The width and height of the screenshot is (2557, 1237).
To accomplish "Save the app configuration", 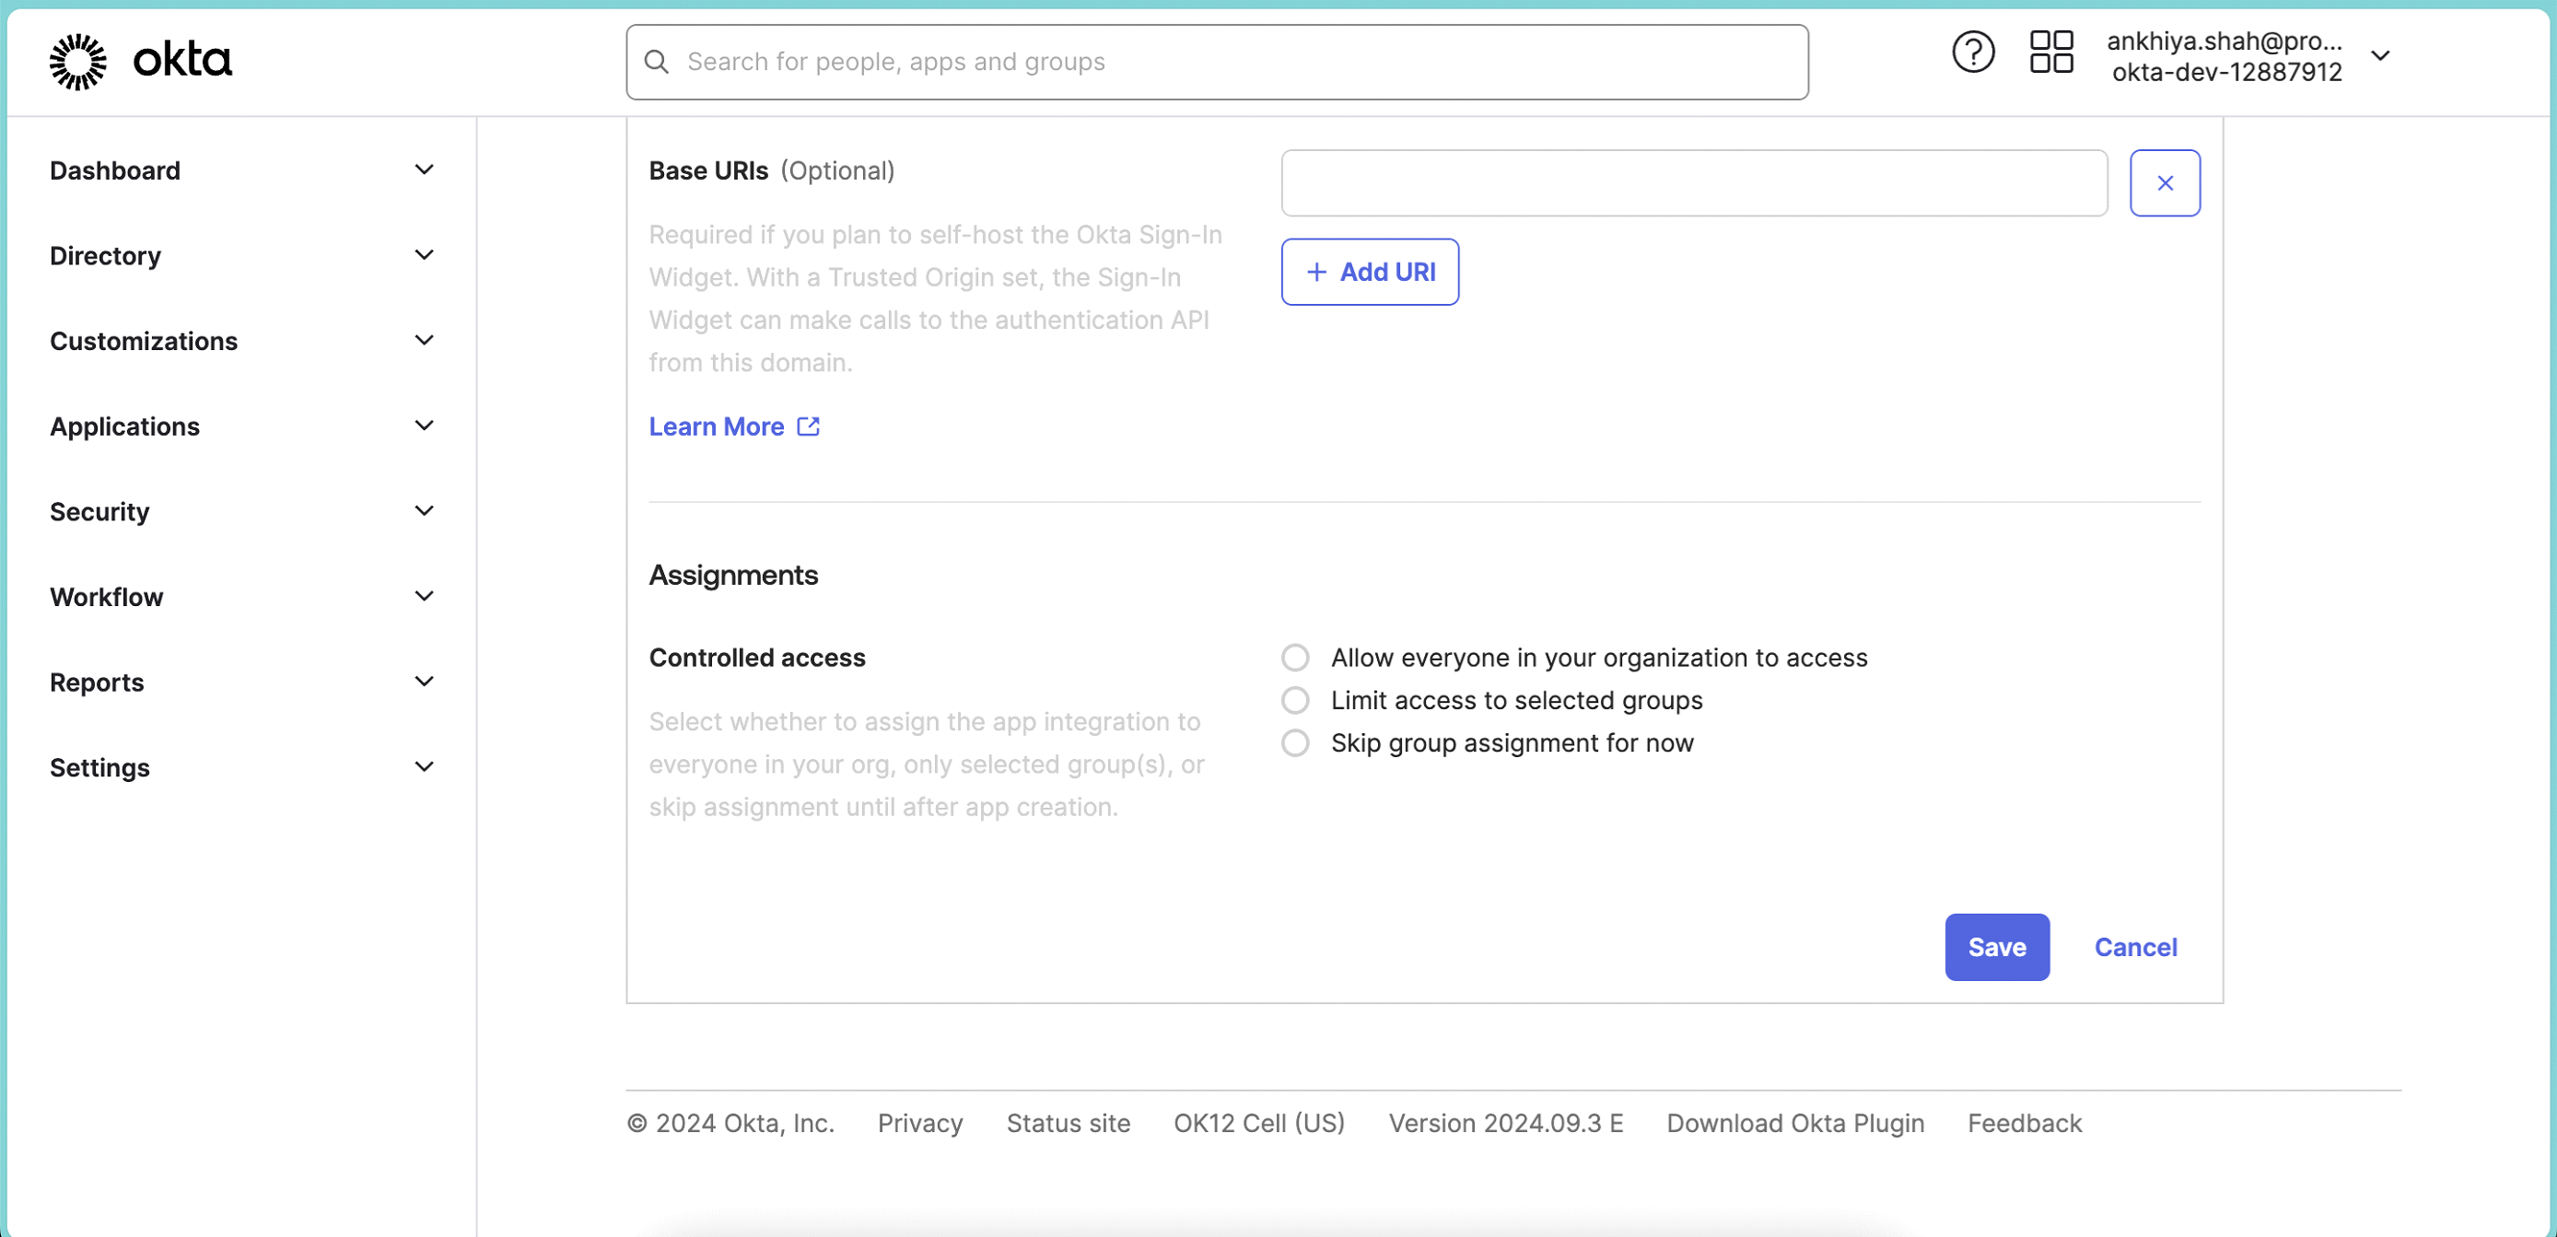I will click(1996, 947).
